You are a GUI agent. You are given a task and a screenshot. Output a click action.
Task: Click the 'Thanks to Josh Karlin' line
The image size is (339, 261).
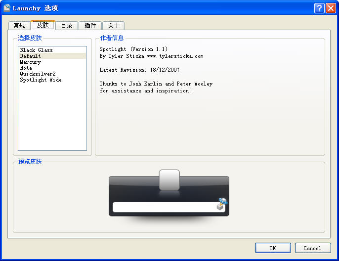coord(156,84)
